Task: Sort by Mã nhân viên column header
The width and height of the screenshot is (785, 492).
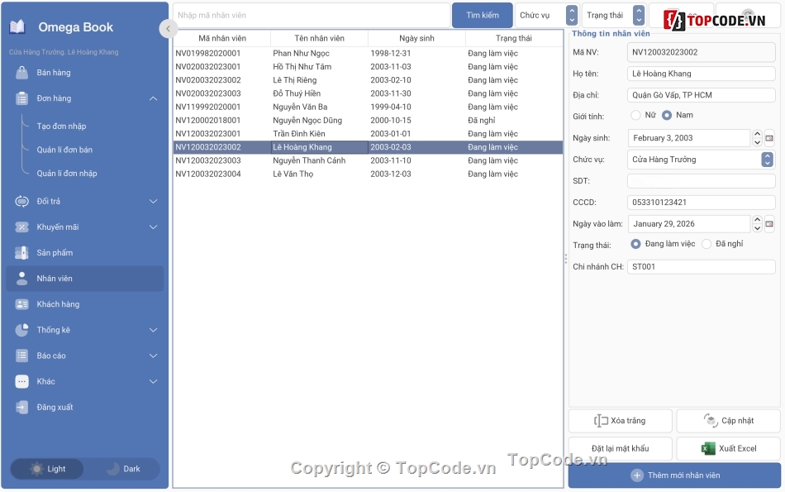Action: (222, 38)
